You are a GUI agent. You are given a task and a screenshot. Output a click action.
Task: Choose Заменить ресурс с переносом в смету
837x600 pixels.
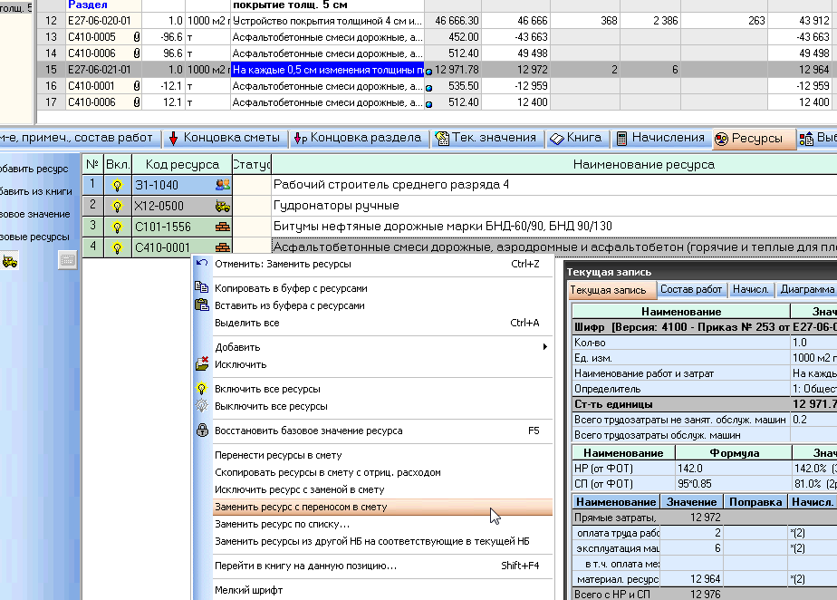pyautogui.click(x=300, y=508)
